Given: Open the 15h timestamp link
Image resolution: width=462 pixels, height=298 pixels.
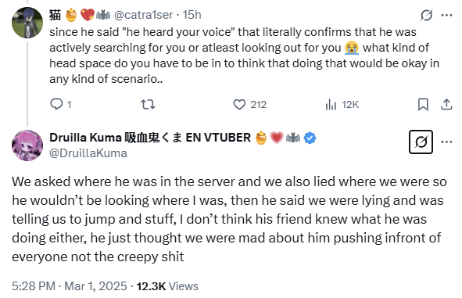Looking at the screenshot, I should tap(192, 15).
